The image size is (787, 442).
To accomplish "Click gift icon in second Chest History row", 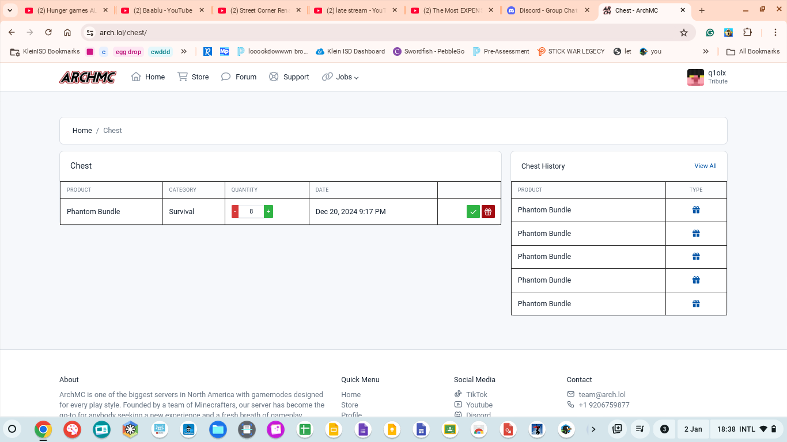I will click(x=696, y=234).
